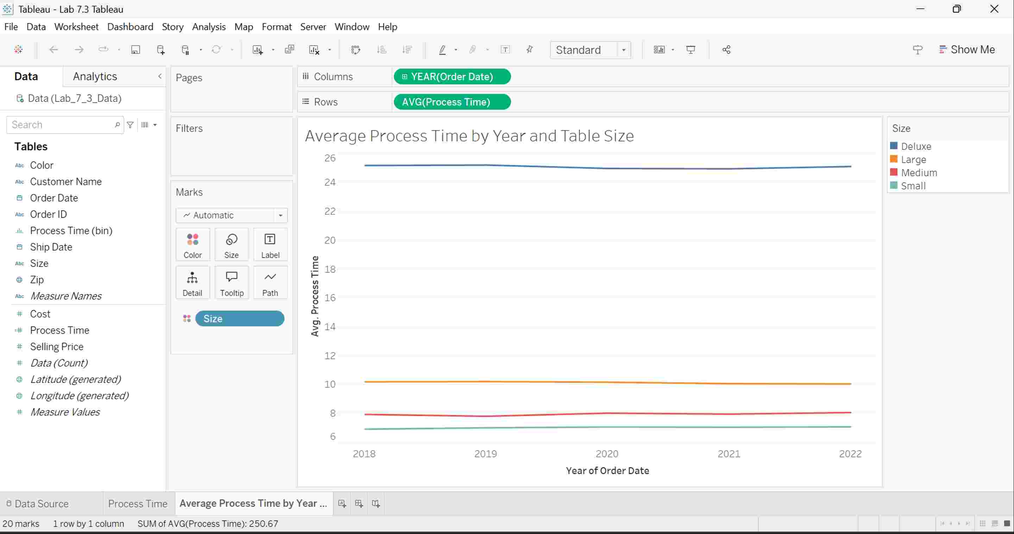Switch to the Process Time sheet tab
Viewport: 1014px width, 534px height.
[137, 503]
